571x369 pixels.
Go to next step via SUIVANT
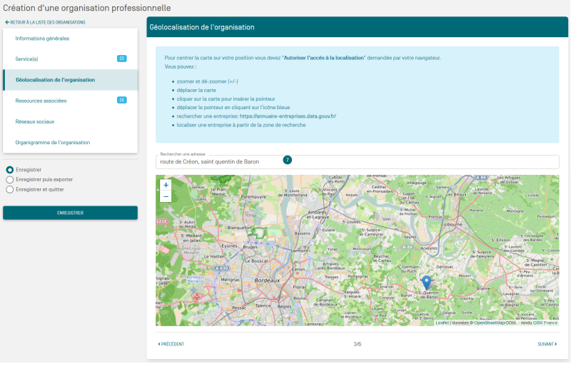pyautogui.click(x=547, y=344)
